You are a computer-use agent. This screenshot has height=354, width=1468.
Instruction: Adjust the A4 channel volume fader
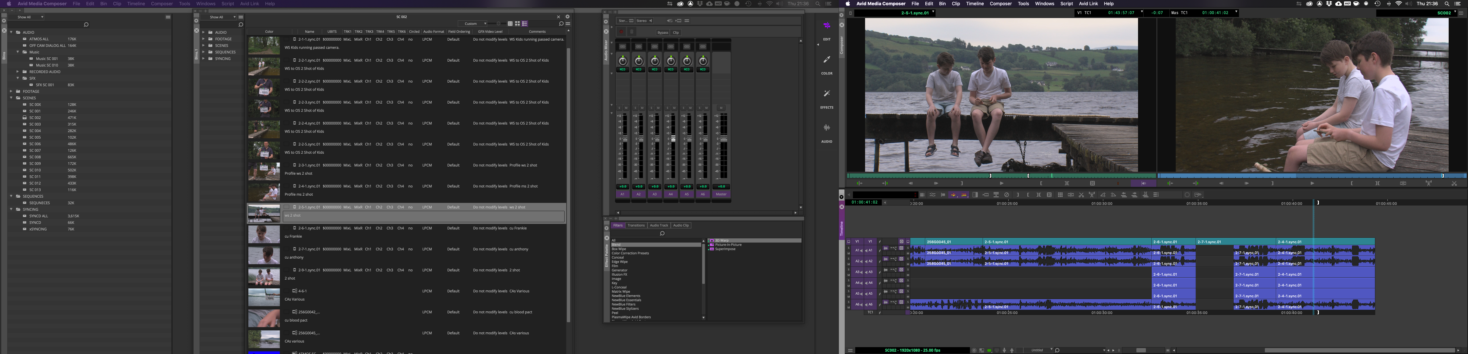click(x=674, y=139)
